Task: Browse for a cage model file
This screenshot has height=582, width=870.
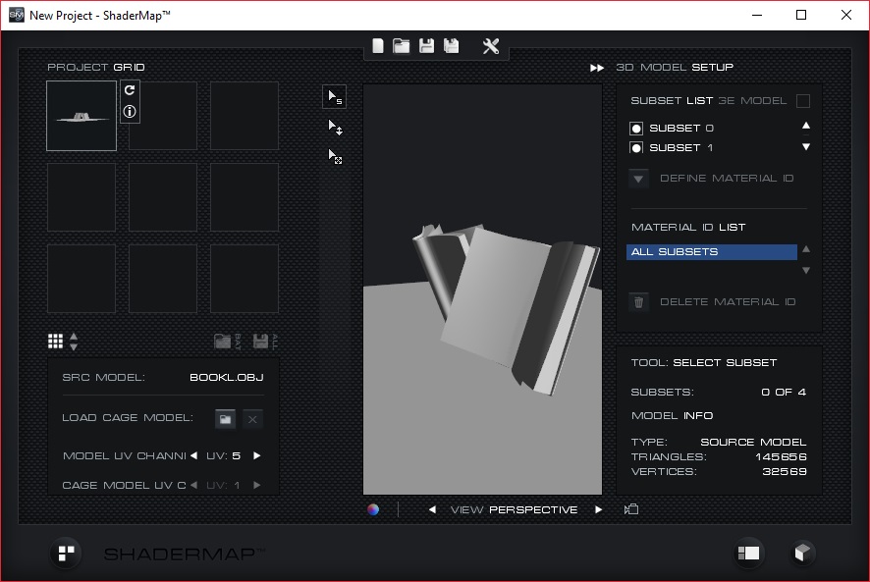Action: pyautogui.click(x=225, y=419)
